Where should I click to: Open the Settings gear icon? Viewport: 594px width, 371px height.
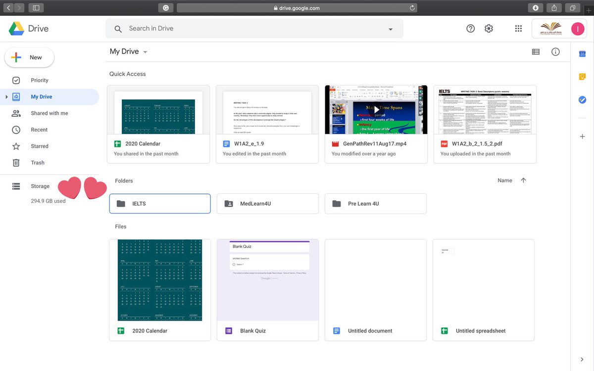coord(489,29)
